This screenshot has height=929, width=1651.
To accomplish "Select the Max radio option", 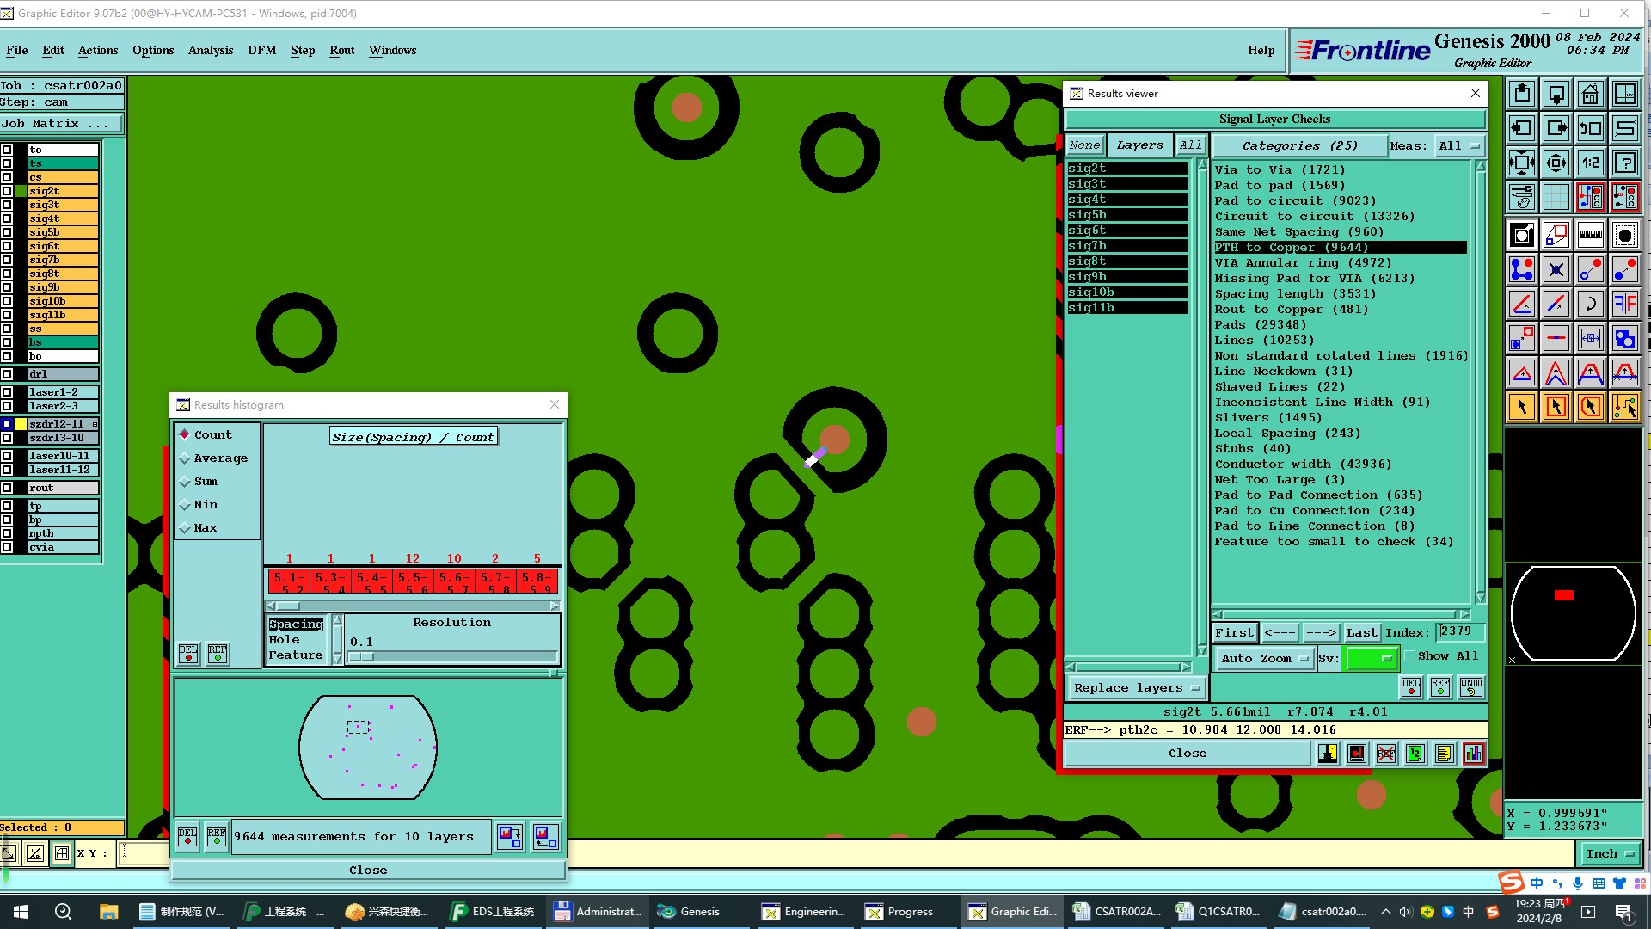I will point(185,528).
